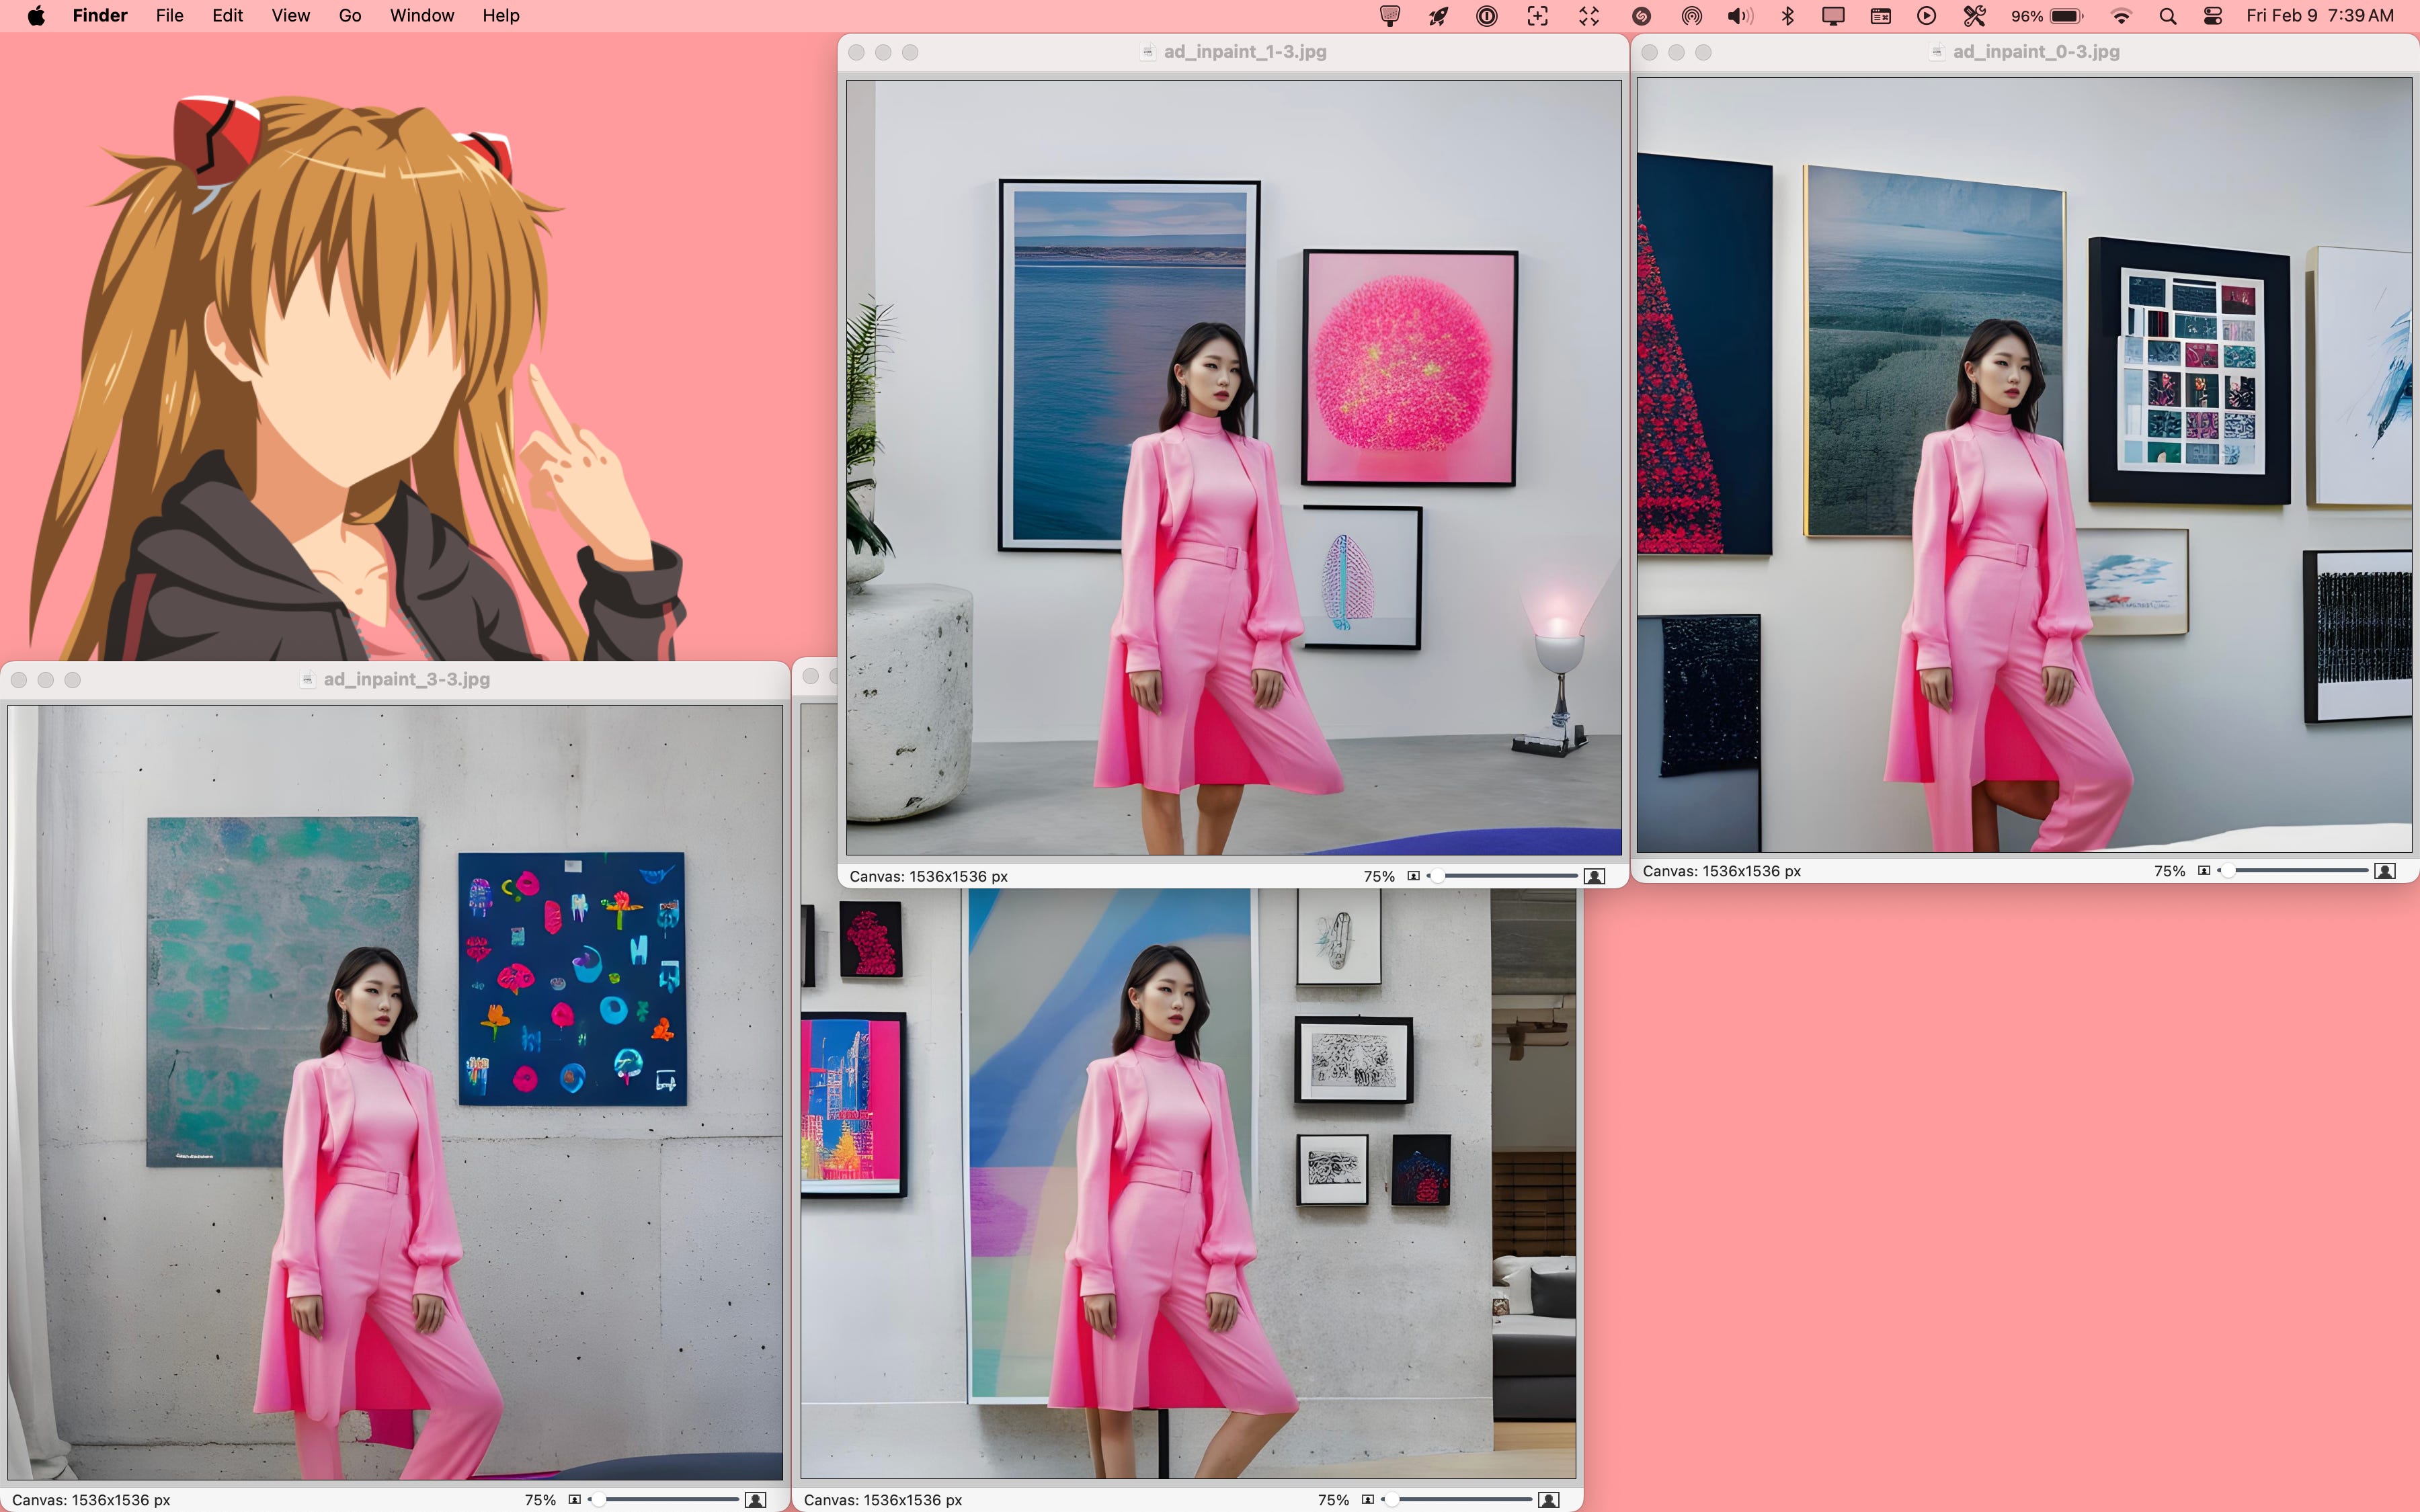Open the Wi-Fi menu
This screenshot has height=1512, width=2420.
click(x=2121, y=15)
